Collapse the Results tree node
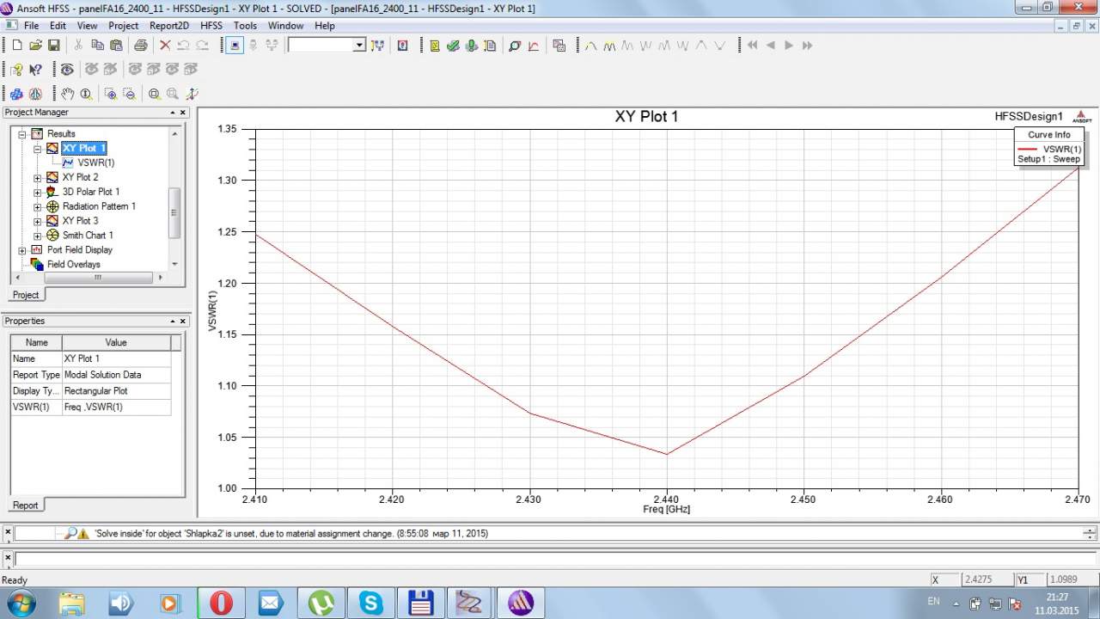The width and height of the screenshot is (1100, 619). (x=23, y=134)
